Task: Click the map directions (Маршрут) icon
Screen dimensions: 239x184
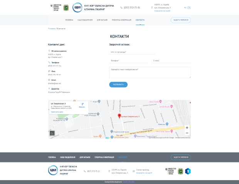Action: click(82, 104)
